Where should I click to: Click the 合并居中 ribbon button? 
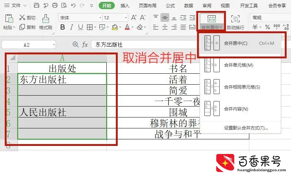coord(212,22)
